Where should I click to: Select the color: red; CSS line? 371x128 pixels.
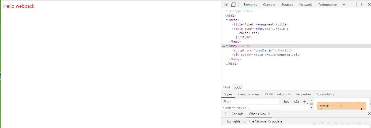(249, 33)
